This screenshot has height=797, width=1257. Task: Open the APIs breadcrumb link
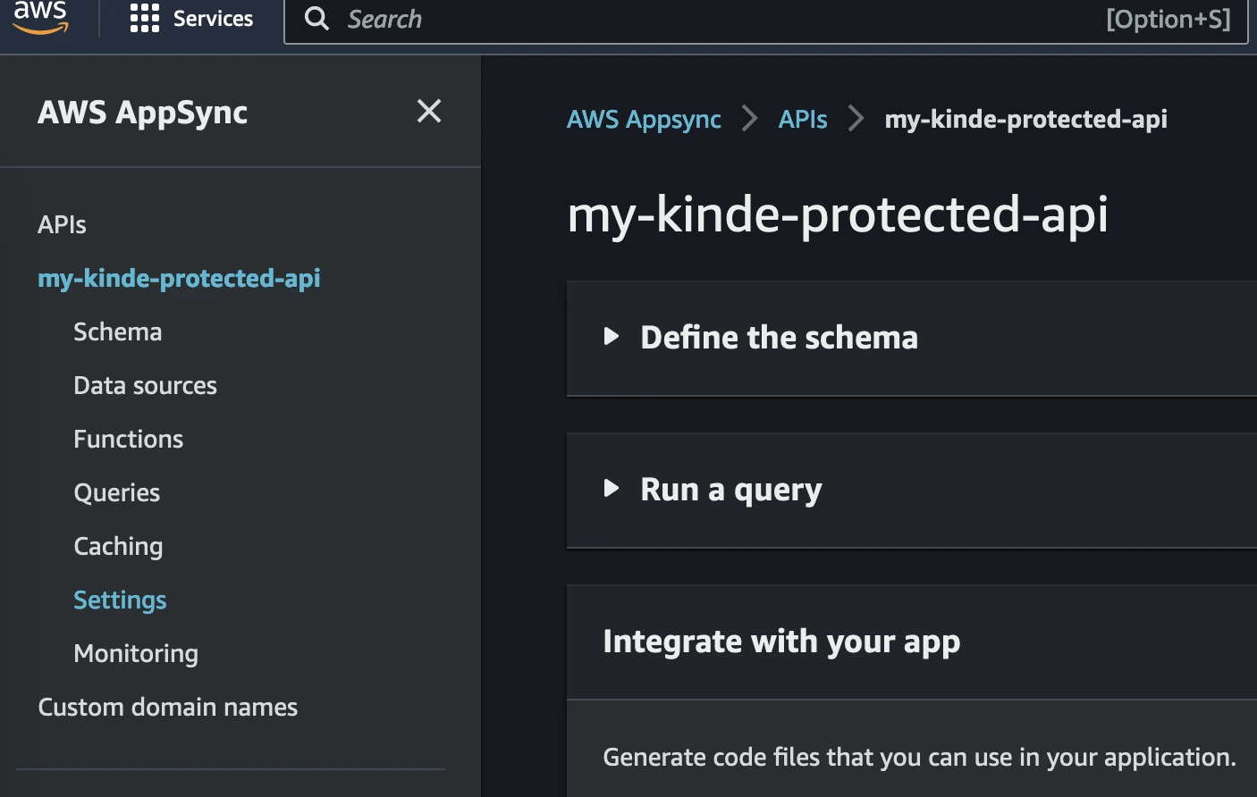(x=802, y=119)
